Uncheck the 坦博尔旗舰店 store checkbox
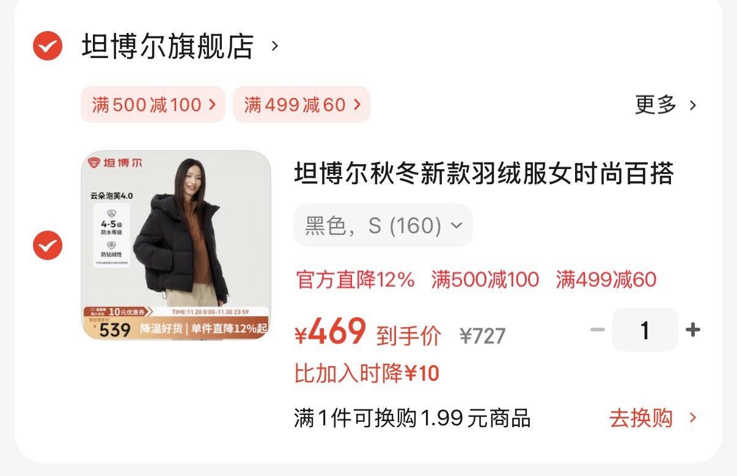 pos(48,46)
